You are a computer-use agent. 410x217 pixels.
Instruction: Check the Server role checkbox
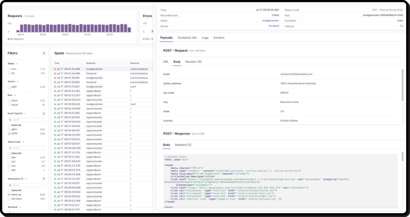9,105
